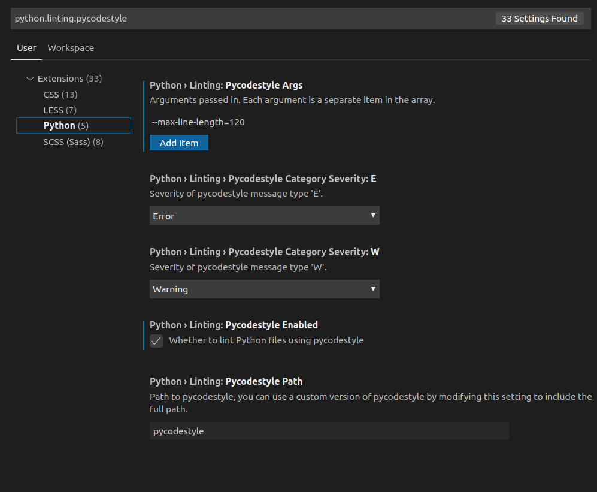
Task: Click the Pycodestyle Path text field
Action: click(329, 431)
